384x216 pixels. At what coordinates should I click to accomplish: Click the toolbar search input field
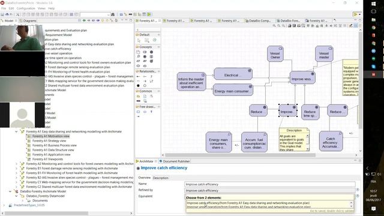(x=94, y=14)
